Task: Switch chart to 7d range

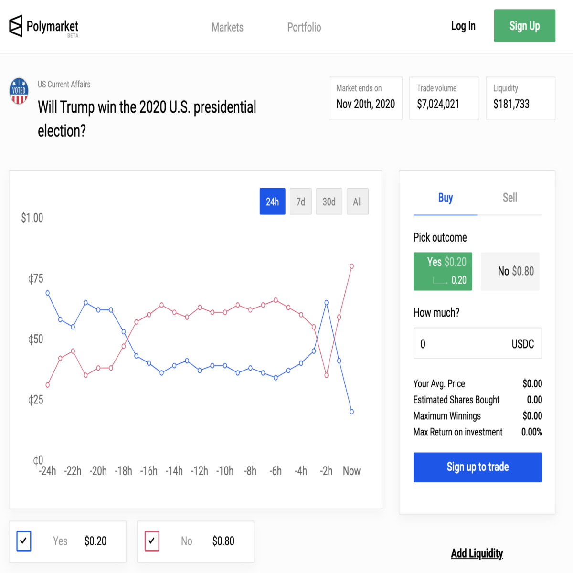Action: [301, 202]
